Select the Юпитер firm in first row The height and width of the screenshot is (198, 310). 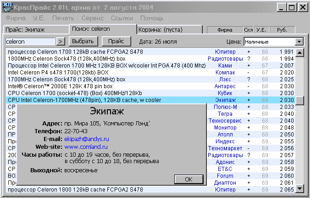[225, 52]
